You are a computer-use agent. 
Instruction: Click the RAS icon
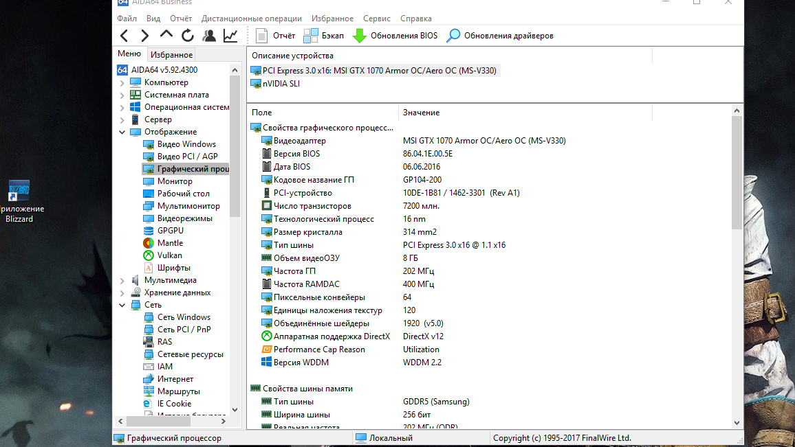(x=149, y=342)
